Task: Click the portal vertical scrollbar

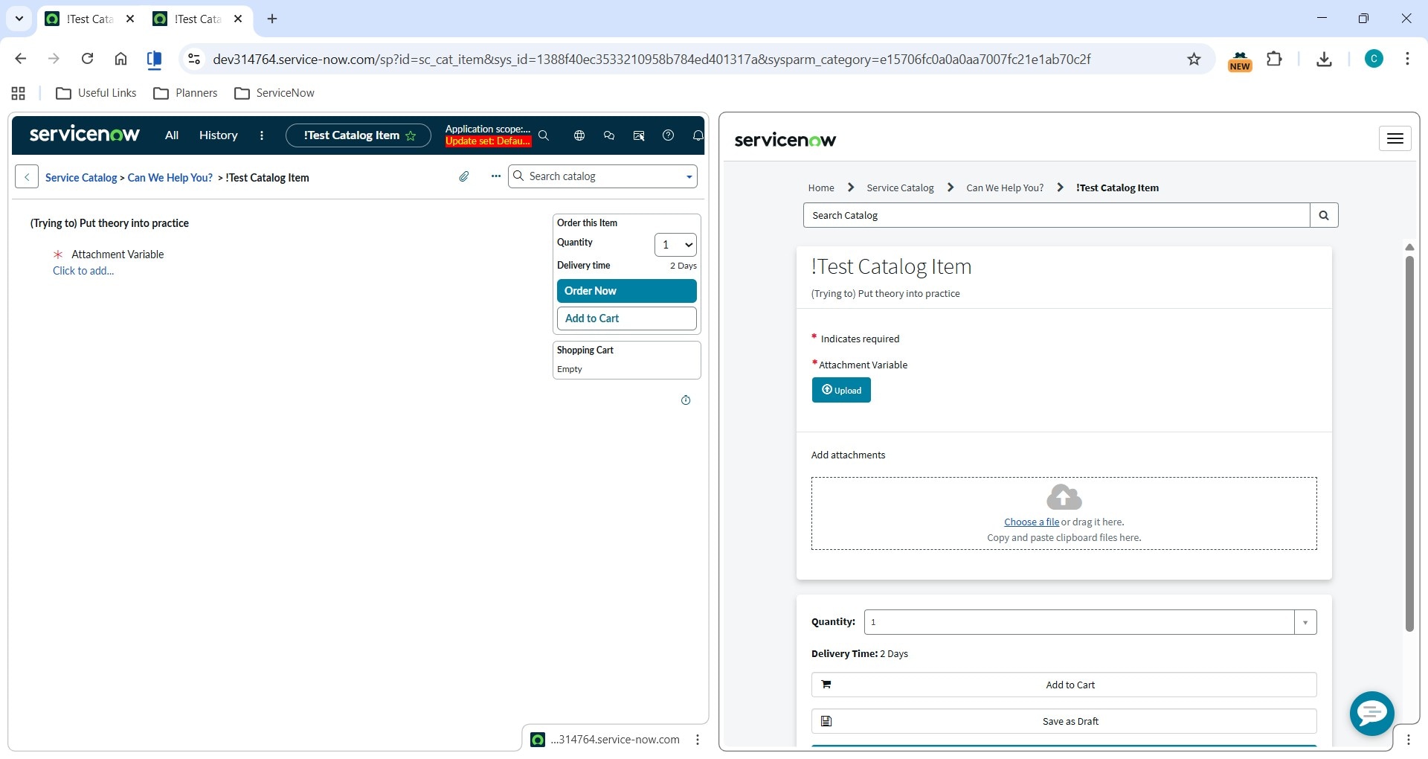Action: click(1409, 443)
